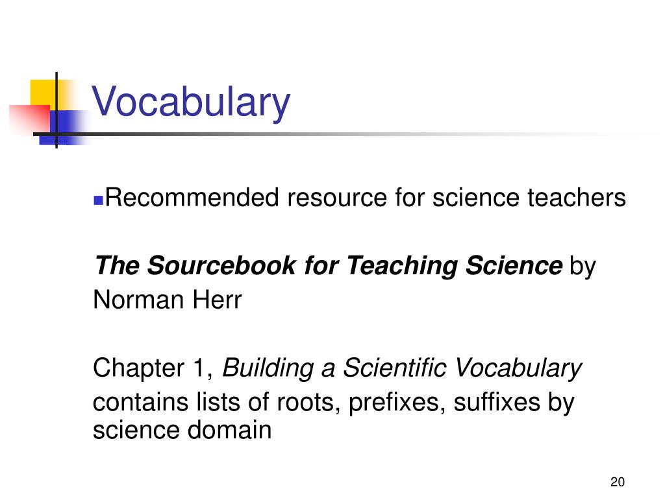Click the vertical black line in the title decoration
This screenshot has width=665, height=498.
point(56,110)
